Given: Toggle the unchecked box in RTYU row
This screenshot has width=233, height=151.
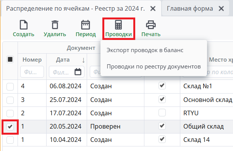Looking at the screenshot, I should click(x=162, y=113).
